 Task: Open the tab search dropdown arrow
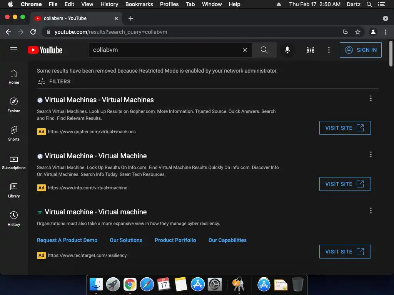click(x=386, y=18)
